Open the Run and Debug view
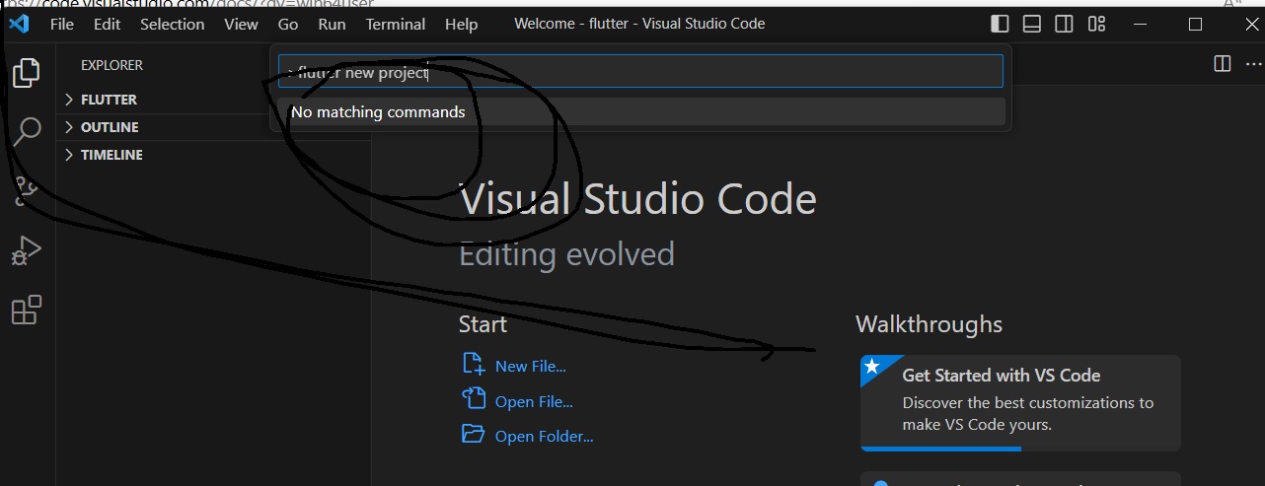Image resolution: width=1265 pixels, height=486 pixels. click(x=27, y=251)
